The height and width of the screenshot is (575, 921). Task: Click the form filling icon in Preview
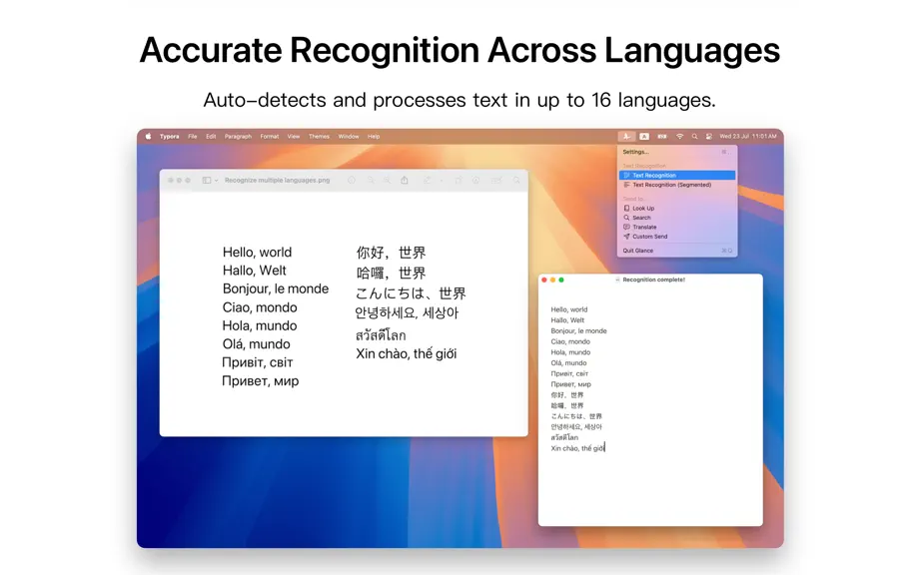pos(496,180)
